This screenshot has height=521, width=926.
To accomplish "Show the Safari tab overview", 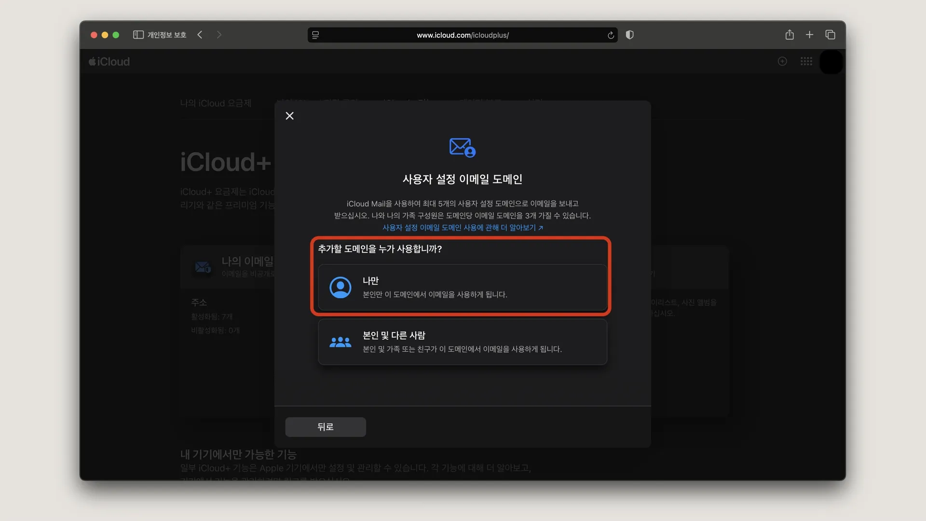I will coord(830,35).
